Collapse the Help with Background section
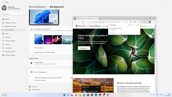172x97 pixels. coord(51,72)
